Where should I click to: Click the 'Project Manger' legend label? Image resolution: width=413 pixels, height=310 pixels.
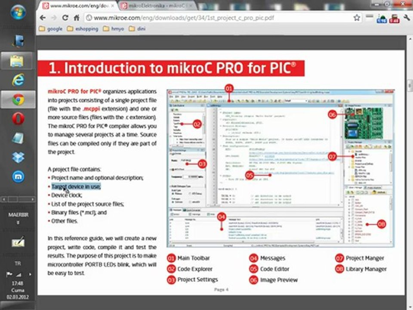(365, 258)
